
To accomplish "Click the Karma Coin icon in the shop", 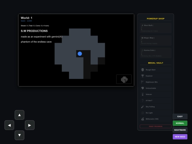I will (142, 50).
